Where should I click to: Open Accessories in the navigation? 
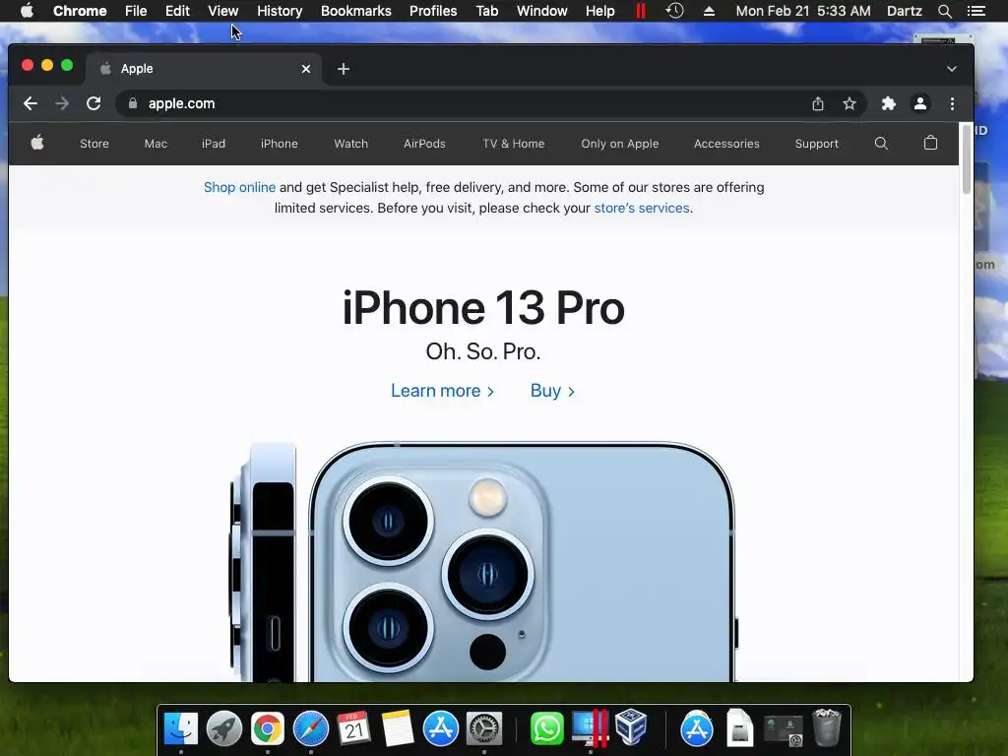tap(726, 144)
